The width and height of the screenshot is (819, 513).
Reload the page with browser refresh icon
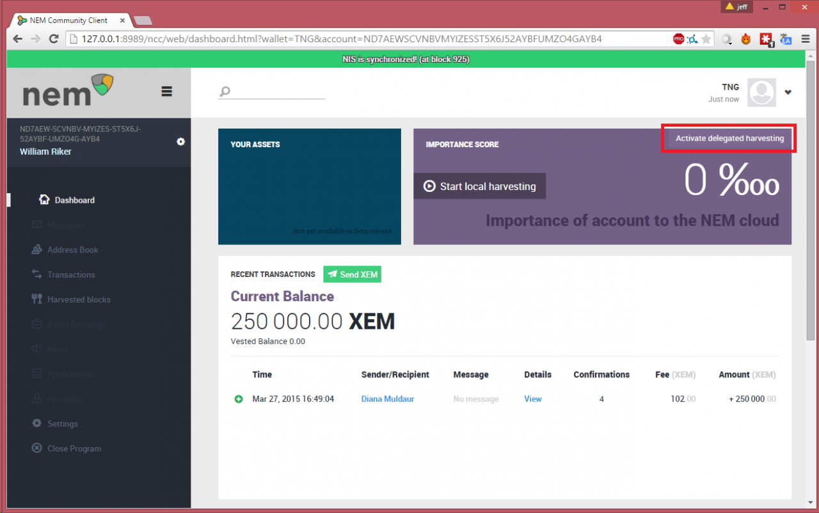click(54, 39)
